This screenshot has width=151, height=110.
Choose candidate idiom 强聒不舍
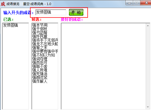[x=40, y=66]
